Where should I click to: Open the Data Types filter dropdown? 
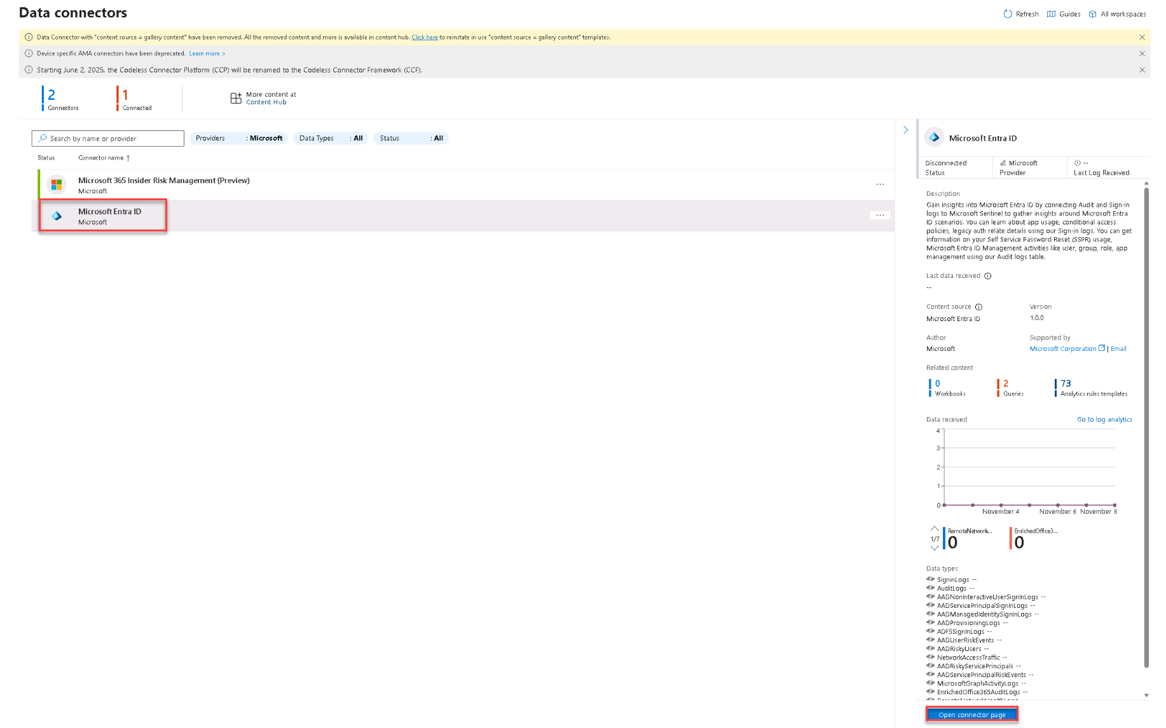331,139
